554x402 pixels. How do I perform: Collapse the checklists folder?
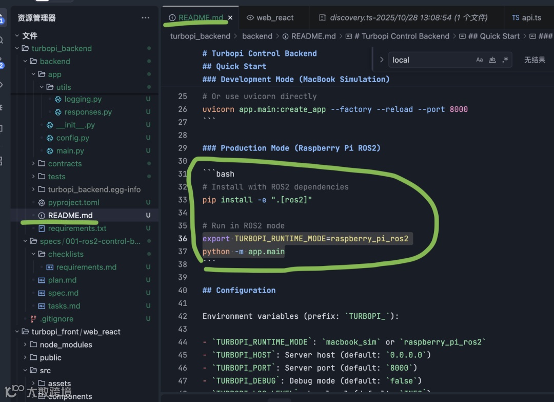pyautogui.click(x=33, y=254)
